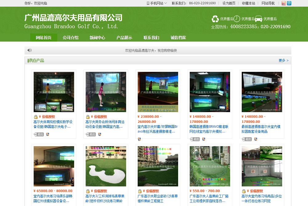Click shield badge under 最新高速摄像 product

coord(256,139)
